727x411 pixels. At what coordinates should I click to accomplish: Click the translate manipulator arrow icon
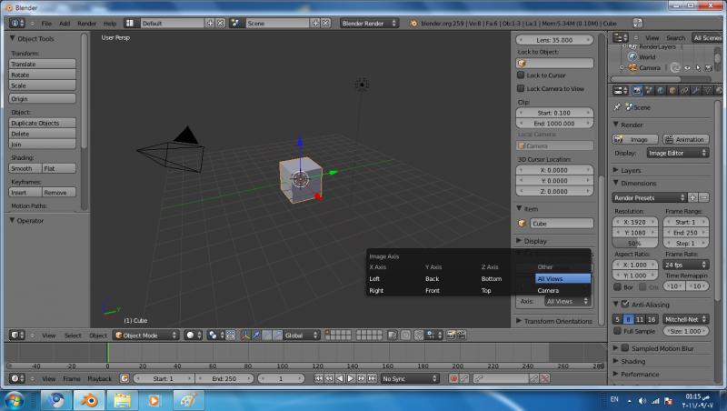tap(255, 335)
